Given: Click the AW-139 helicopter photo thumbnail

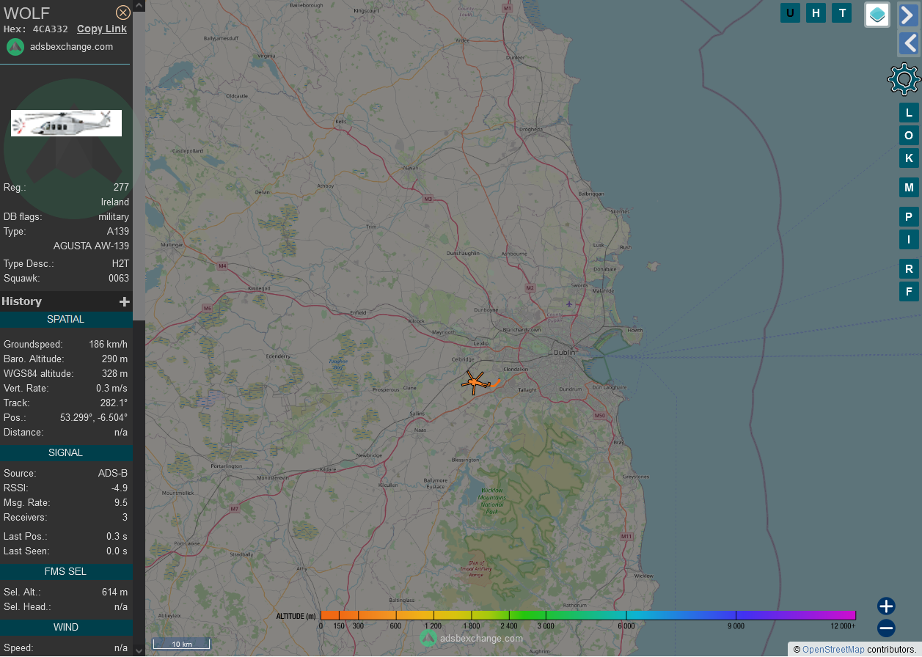Looking at the screenshot, I should tap(66, 123).
